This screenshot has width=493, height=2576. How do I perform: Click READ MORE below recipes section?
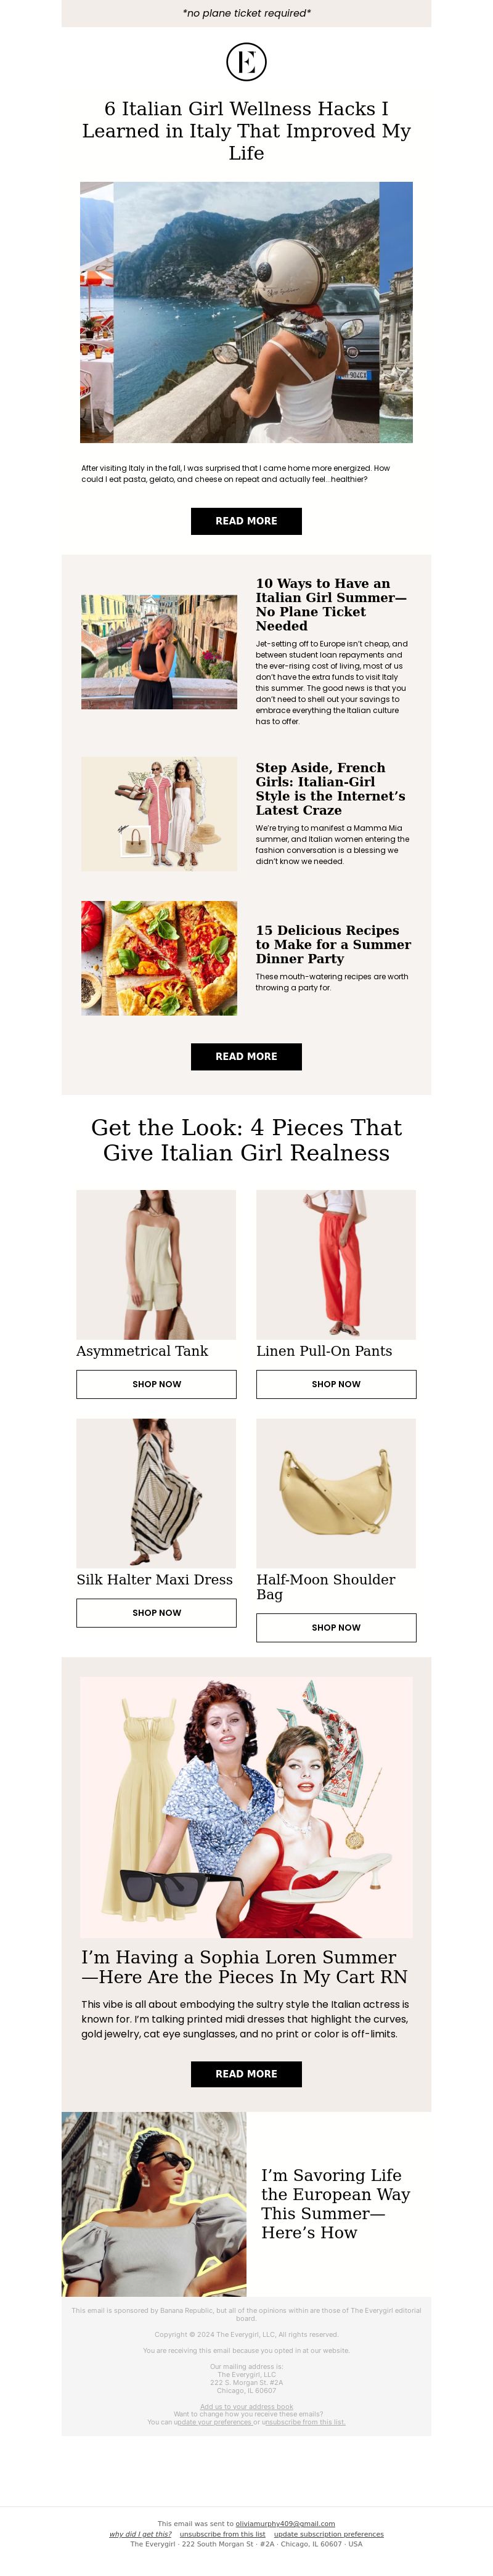click(x=246, y=1056)
